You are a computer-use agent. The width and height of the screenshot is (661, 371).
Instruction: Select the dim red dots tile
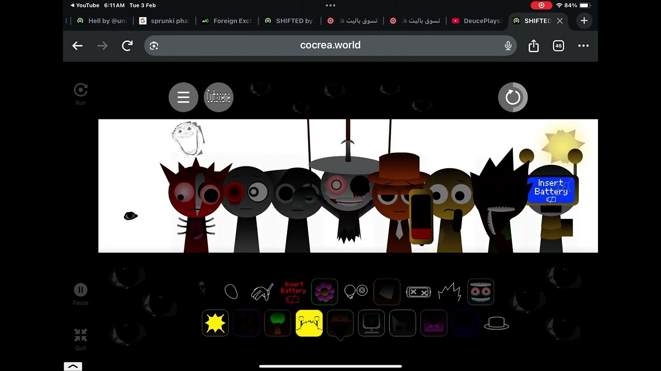click(246, 323)
